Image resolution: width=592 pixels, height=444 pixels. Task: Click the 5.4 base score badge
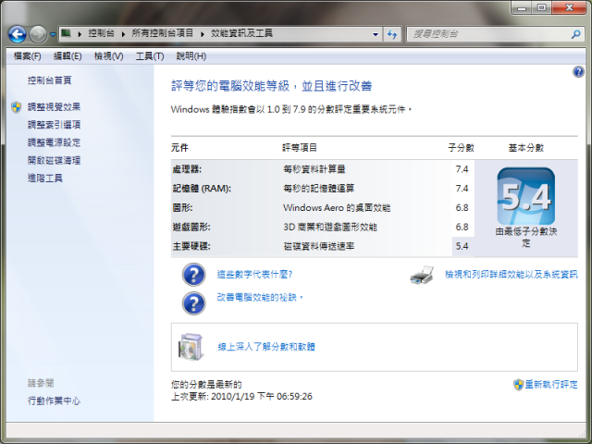point(526,196)
